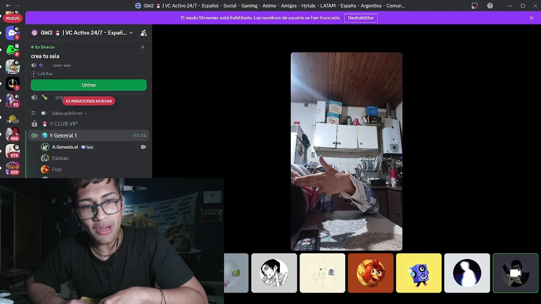
Task: Open the server with badge 488
Action: 13,134
